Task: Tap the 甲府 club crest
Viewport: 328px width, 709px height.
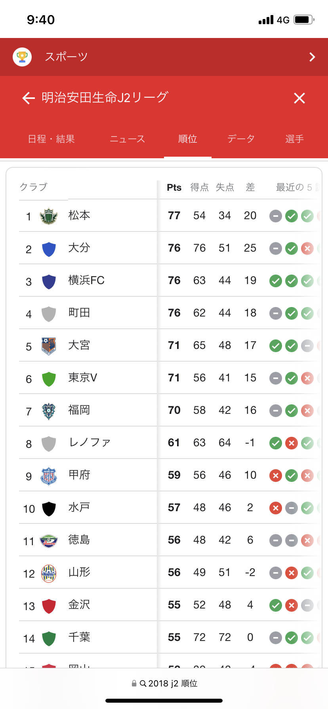Action: tap(49, 476)
